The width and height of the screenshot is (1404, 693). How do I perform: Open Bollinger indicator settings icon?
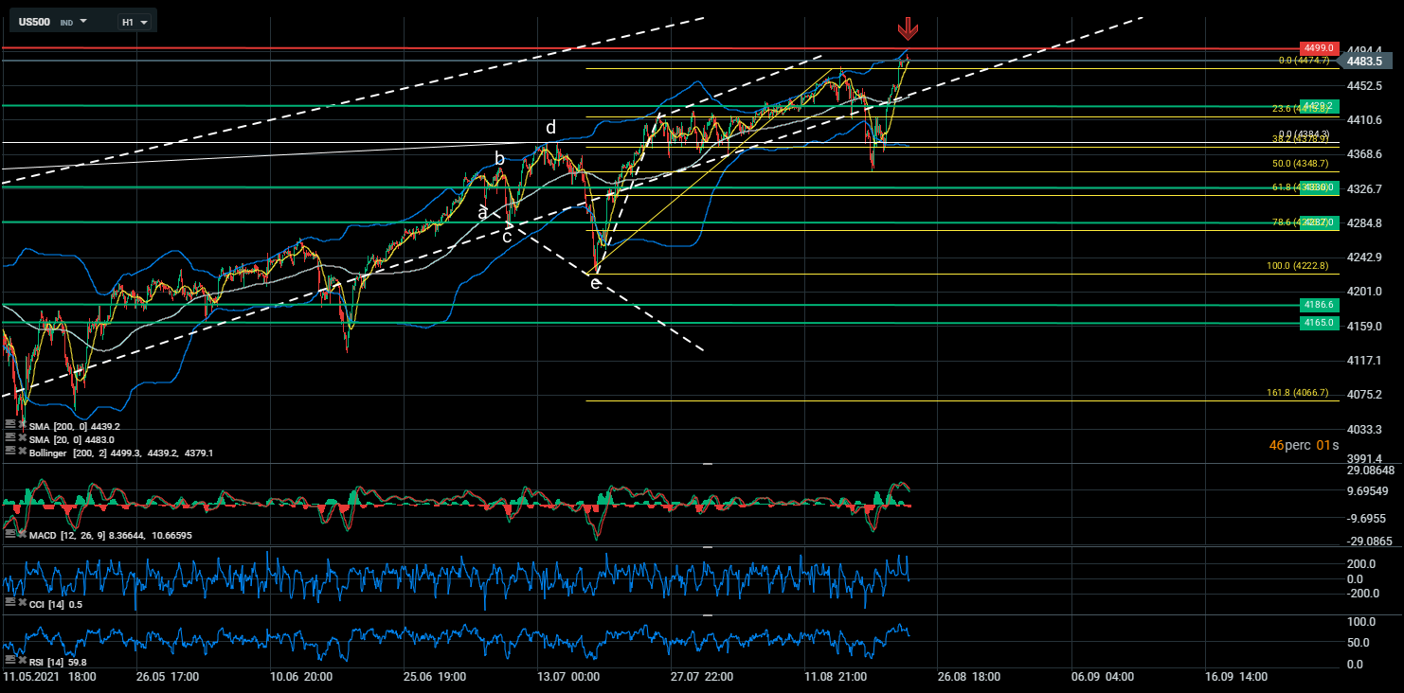pos(9,453)
